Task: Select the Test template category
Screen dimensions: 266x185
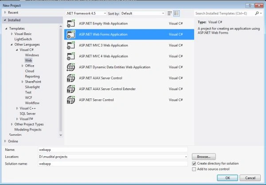Action: point(28,92)
